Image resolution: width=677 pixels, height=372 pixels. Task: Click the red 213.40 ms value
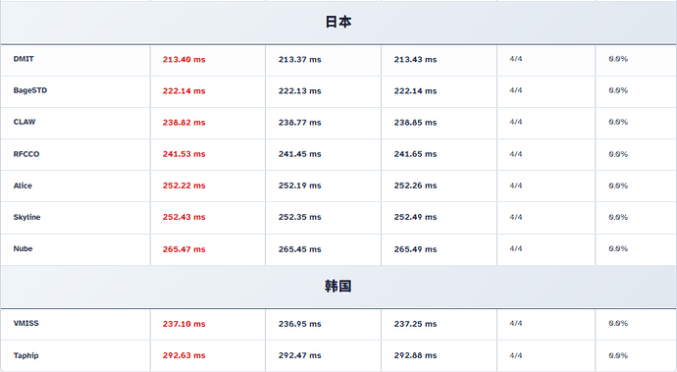pos(183,60)
